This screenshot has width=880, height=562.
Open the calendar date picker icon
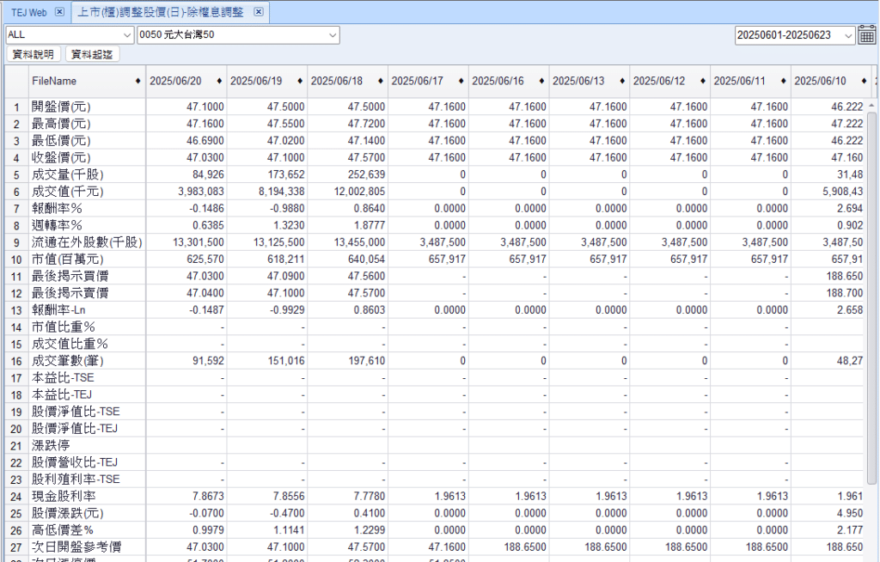tap(866, 35)
